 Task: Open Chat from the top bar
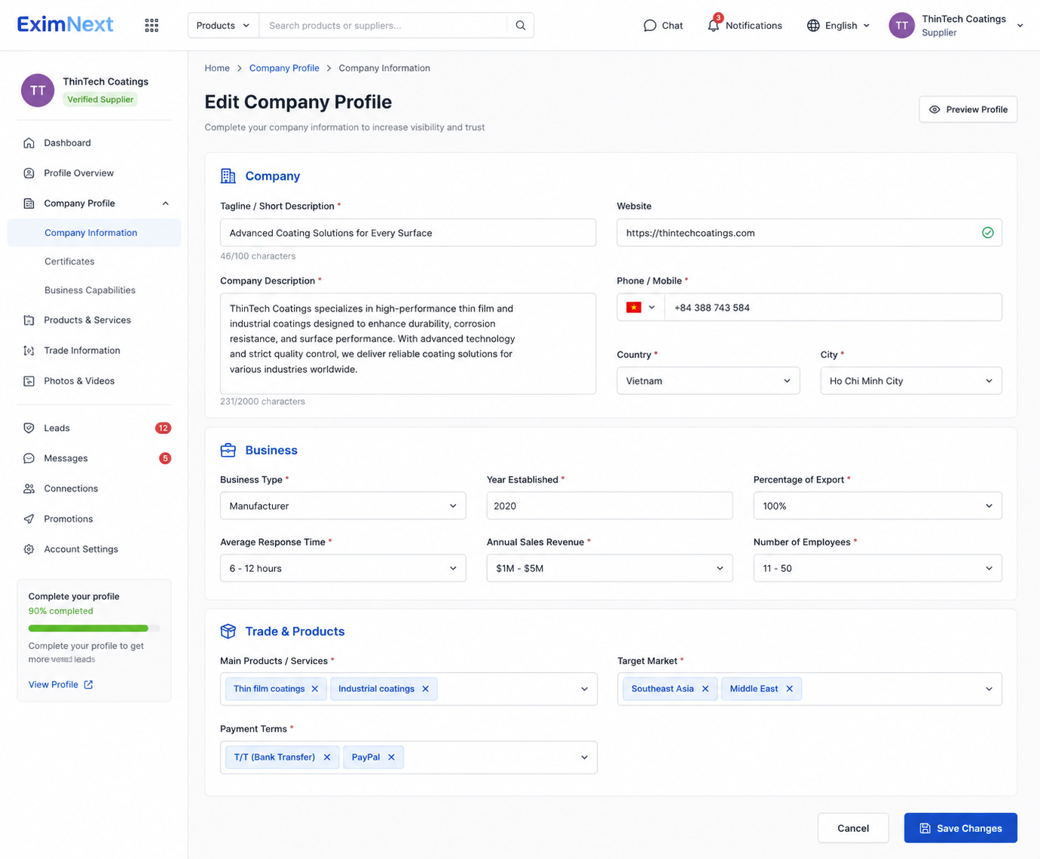tap(663, 26)
